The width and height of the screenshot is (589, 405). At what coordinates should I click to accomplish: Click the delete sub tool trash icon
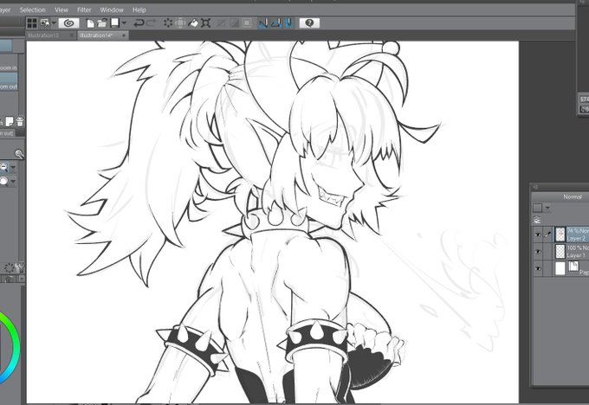tap(20, 121)
